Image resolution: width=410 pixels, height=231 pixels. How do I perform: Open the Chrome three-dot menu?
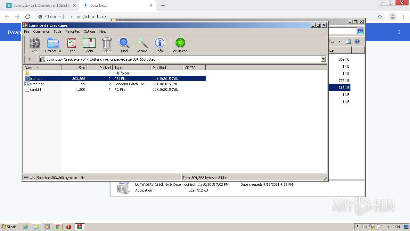pos(403,17)
